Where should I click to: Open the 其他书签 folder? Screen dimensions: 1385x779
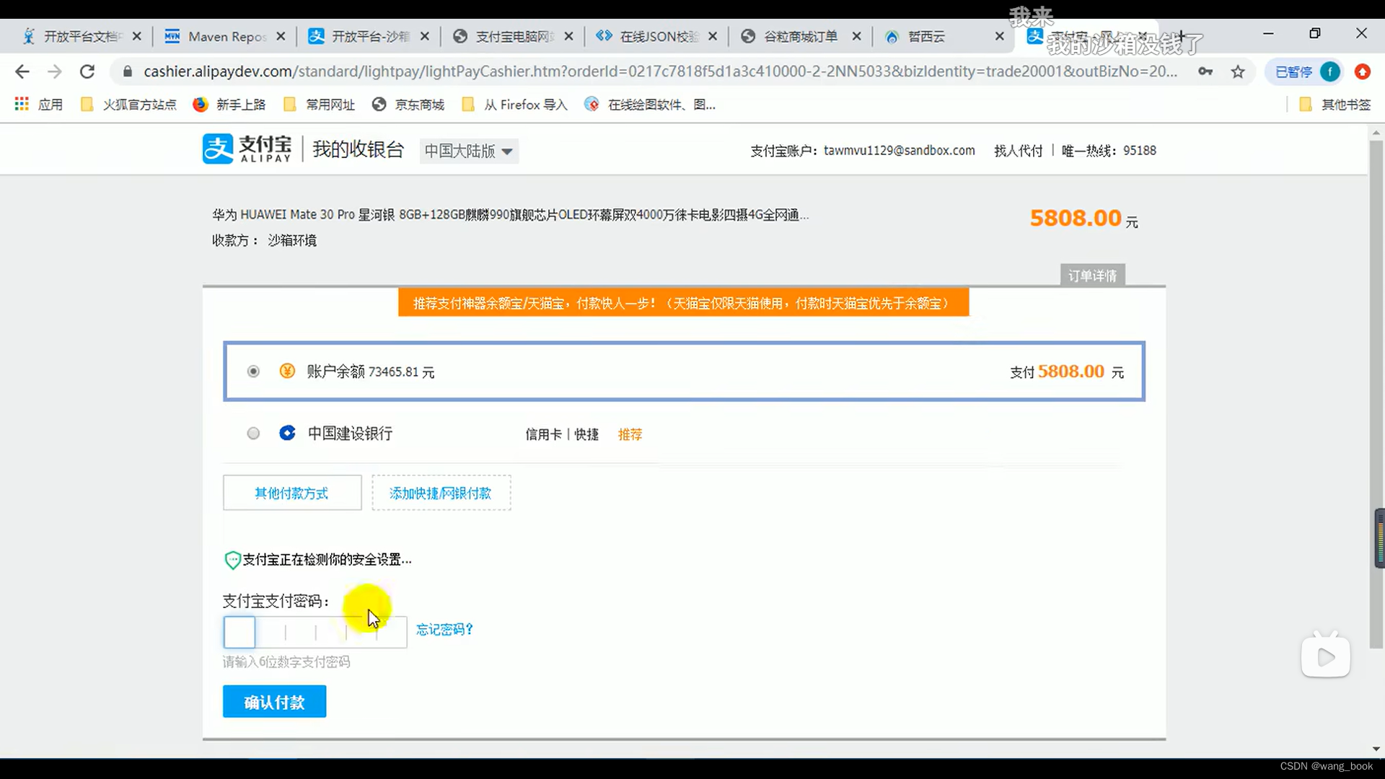tap(1335, 105)
